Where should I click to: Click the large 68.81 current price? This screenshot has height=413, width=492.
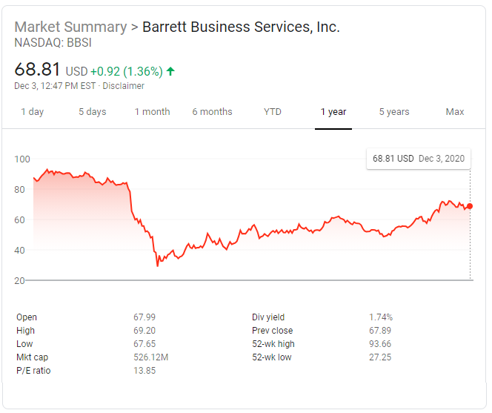click(38, 70)
